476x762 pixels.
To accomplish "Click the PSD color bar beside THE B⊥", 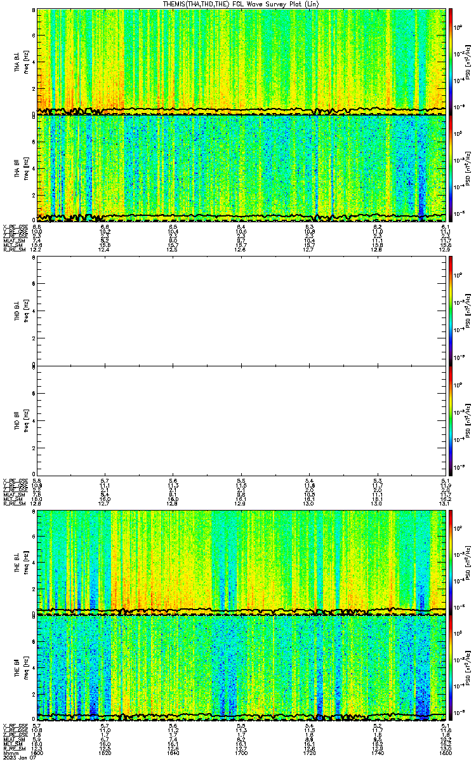I will coord(451,561).
